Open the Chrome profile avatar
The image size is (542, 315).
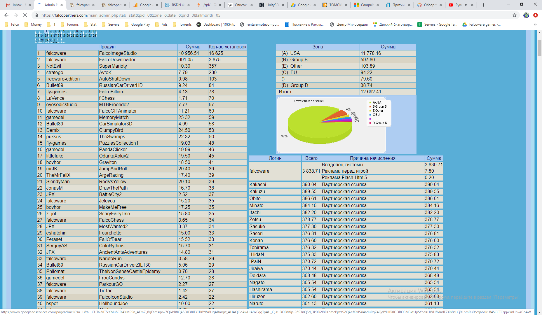coord(526,15)
